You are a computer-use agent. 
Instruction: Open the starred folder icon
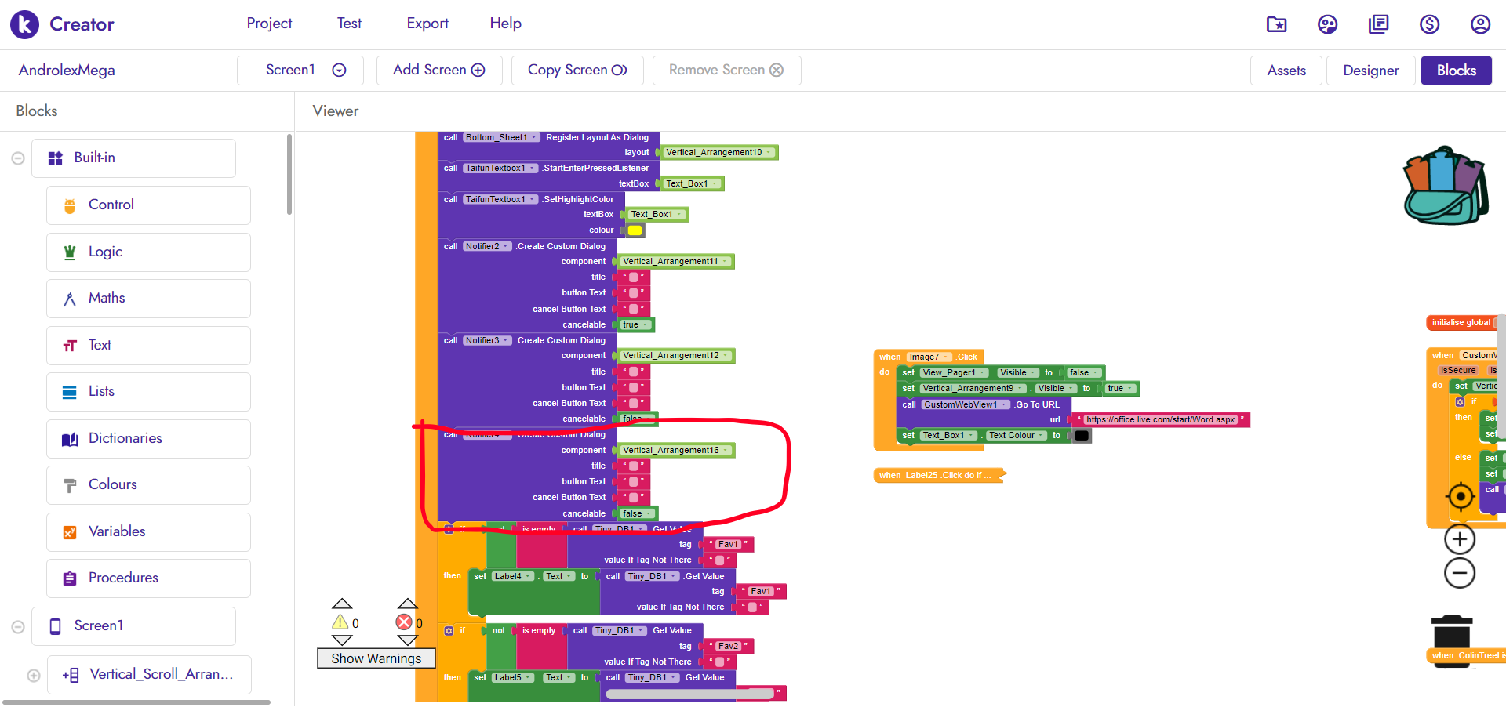[x=1276, y=24]
